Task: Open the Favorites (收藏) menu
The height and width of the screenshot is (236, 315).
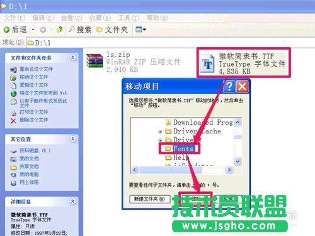Action: pos(100,18)
